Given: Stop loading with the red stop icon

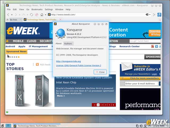Looking at the screenshot, I should coord(37,15).
